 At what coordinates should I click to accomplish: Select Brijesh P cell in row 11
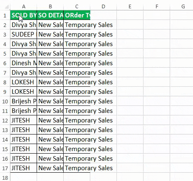tap(24, 111)
